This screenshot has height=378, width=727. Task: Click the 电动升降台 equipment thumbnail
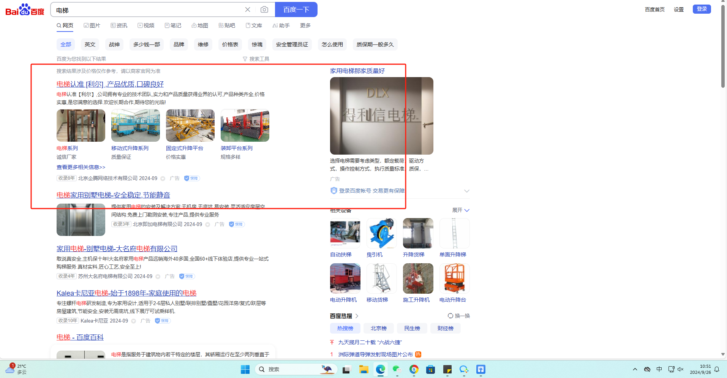[x=455, y=278]
